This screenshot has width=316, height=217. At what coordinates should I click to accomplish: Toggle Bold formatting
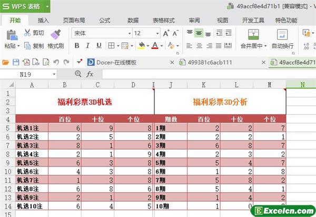point(77,45)
